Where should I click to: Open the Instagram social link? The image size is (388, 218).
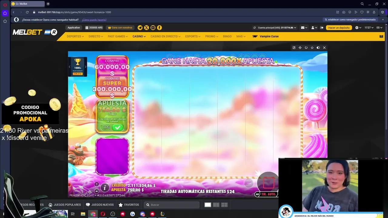pos(153,28)
